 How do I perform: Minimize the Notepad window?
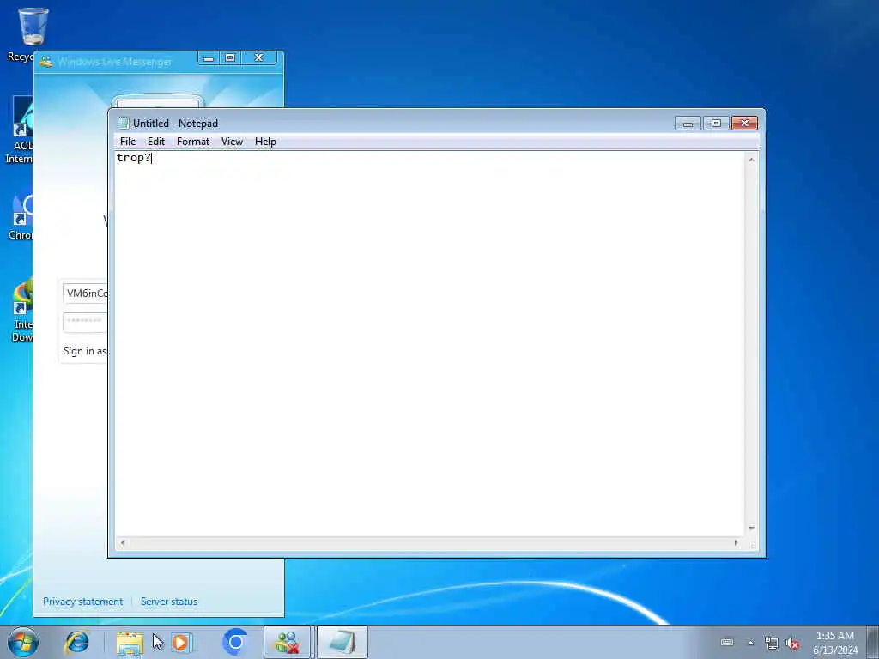688,124
